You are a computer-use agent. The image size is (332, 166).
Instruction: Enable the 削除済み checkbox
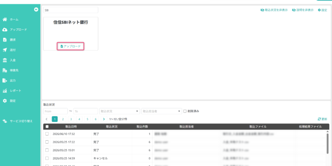[185, 111]
